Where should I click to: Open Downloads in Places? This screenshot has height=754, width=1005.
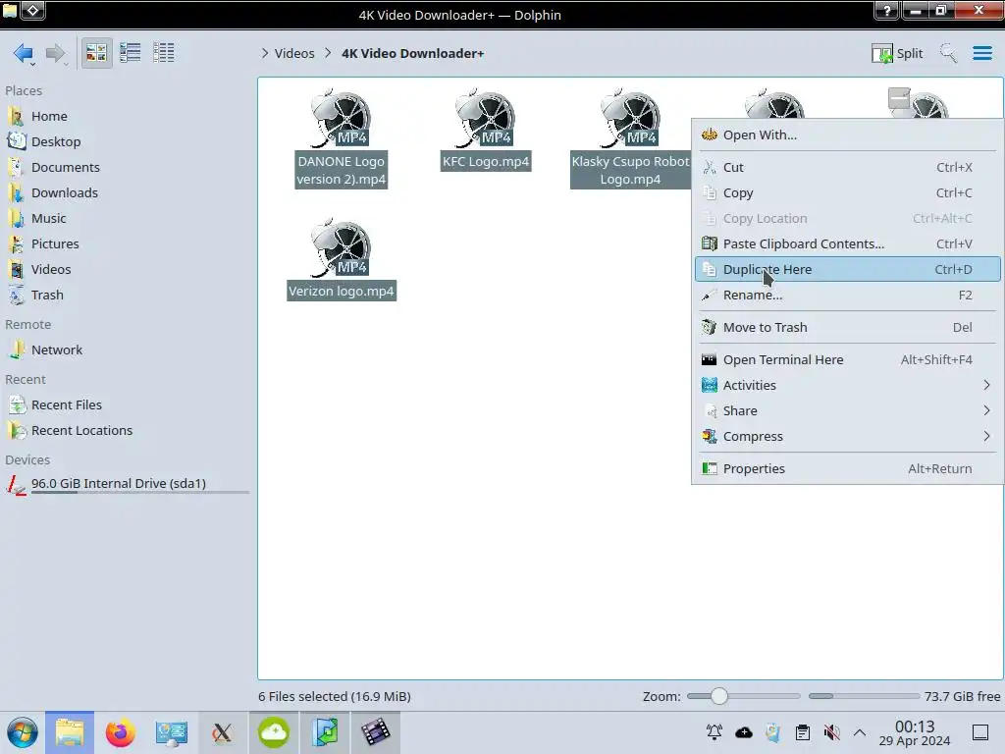pos(64,193)
